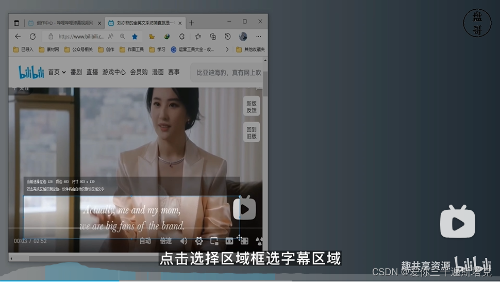Click the bilibili URL address bar
This screenshot has height=282, width=500.
pyautogui.click(x=81, y=37)
